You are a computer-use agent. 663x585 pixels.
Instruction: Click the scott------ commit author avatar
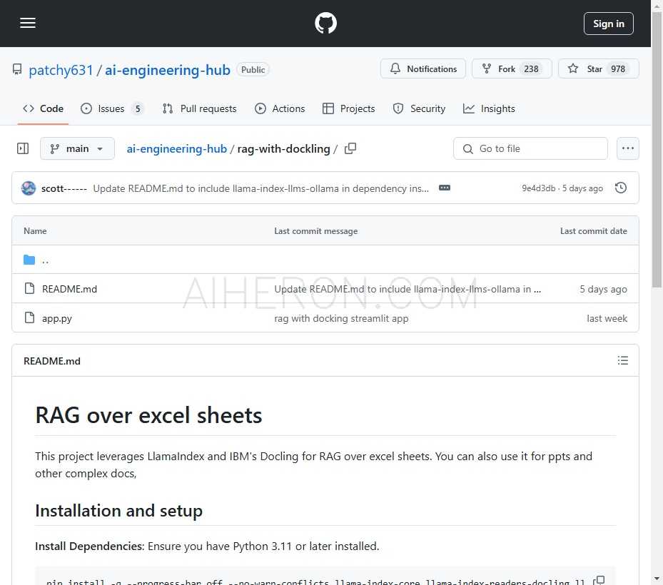click(28, 188)
